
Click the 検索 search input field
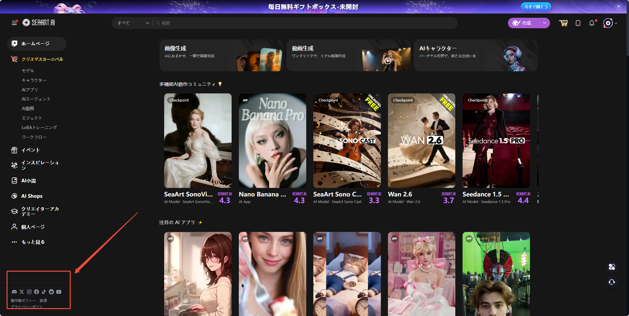click(x=306, y=23)
